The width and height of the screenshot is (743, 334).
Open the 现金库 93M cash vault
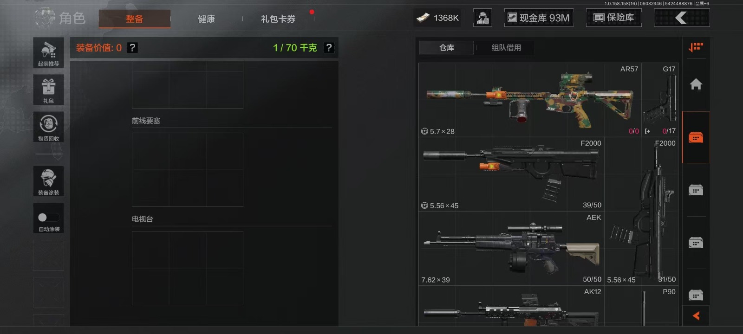[x=539, y=18]
